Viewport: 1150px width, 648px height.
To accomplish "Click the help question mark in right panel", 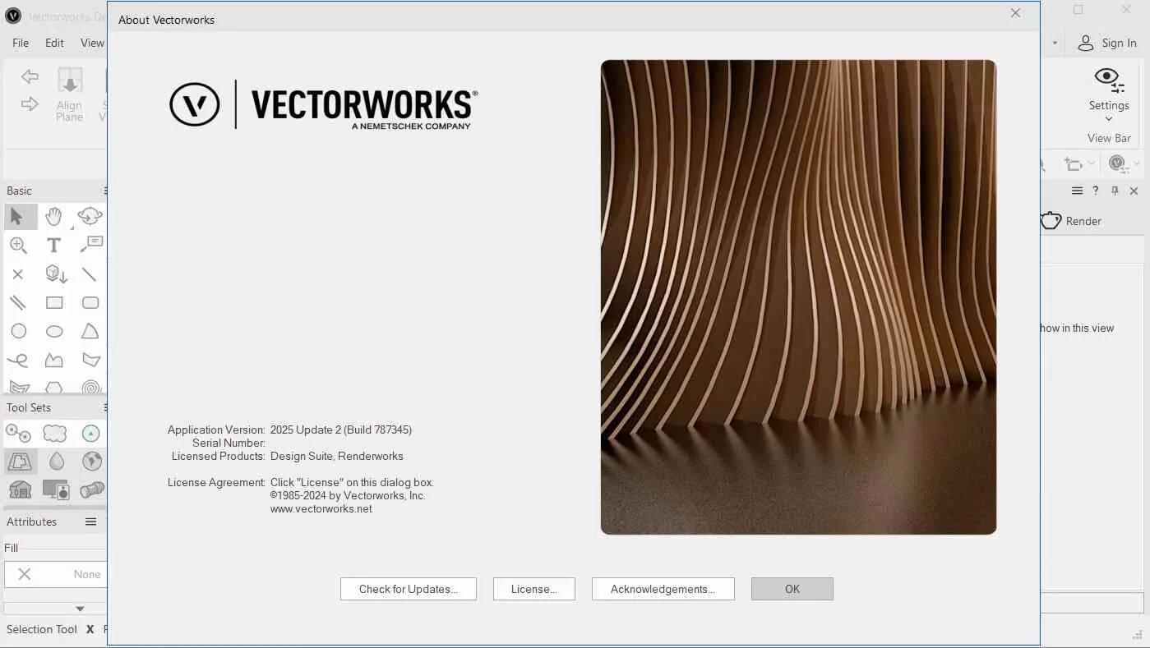I will [x=1095, y=191].
